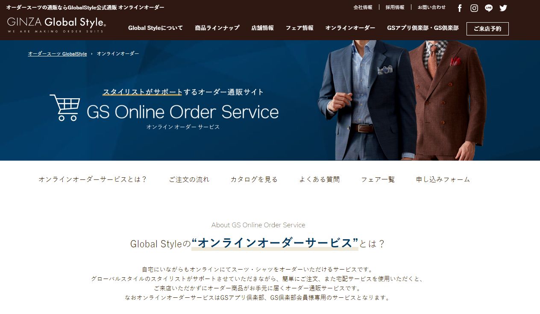Select カタログを見る tab

click(x=254, y=179)
